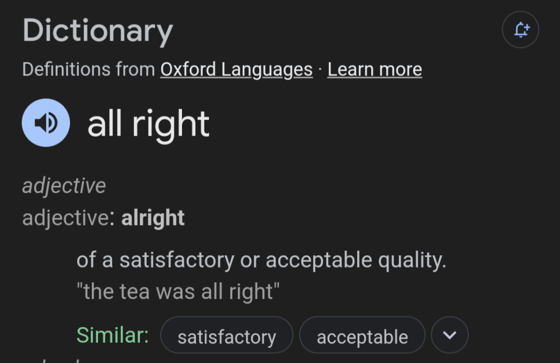The width and height of the screenshot is (560, 363).
Task: Click the "all right" headword
Action: pyautogui.click(x=148, y=124)
